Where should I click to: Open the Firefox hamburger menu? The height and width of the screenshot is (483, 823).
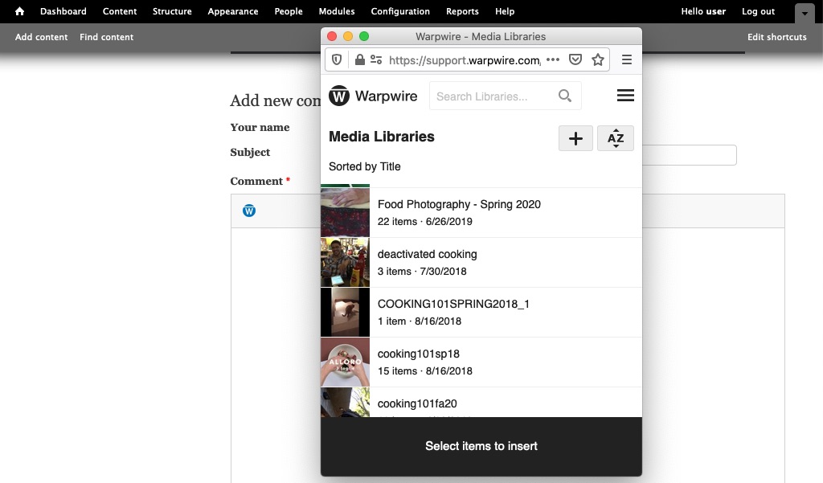[627, 59]
